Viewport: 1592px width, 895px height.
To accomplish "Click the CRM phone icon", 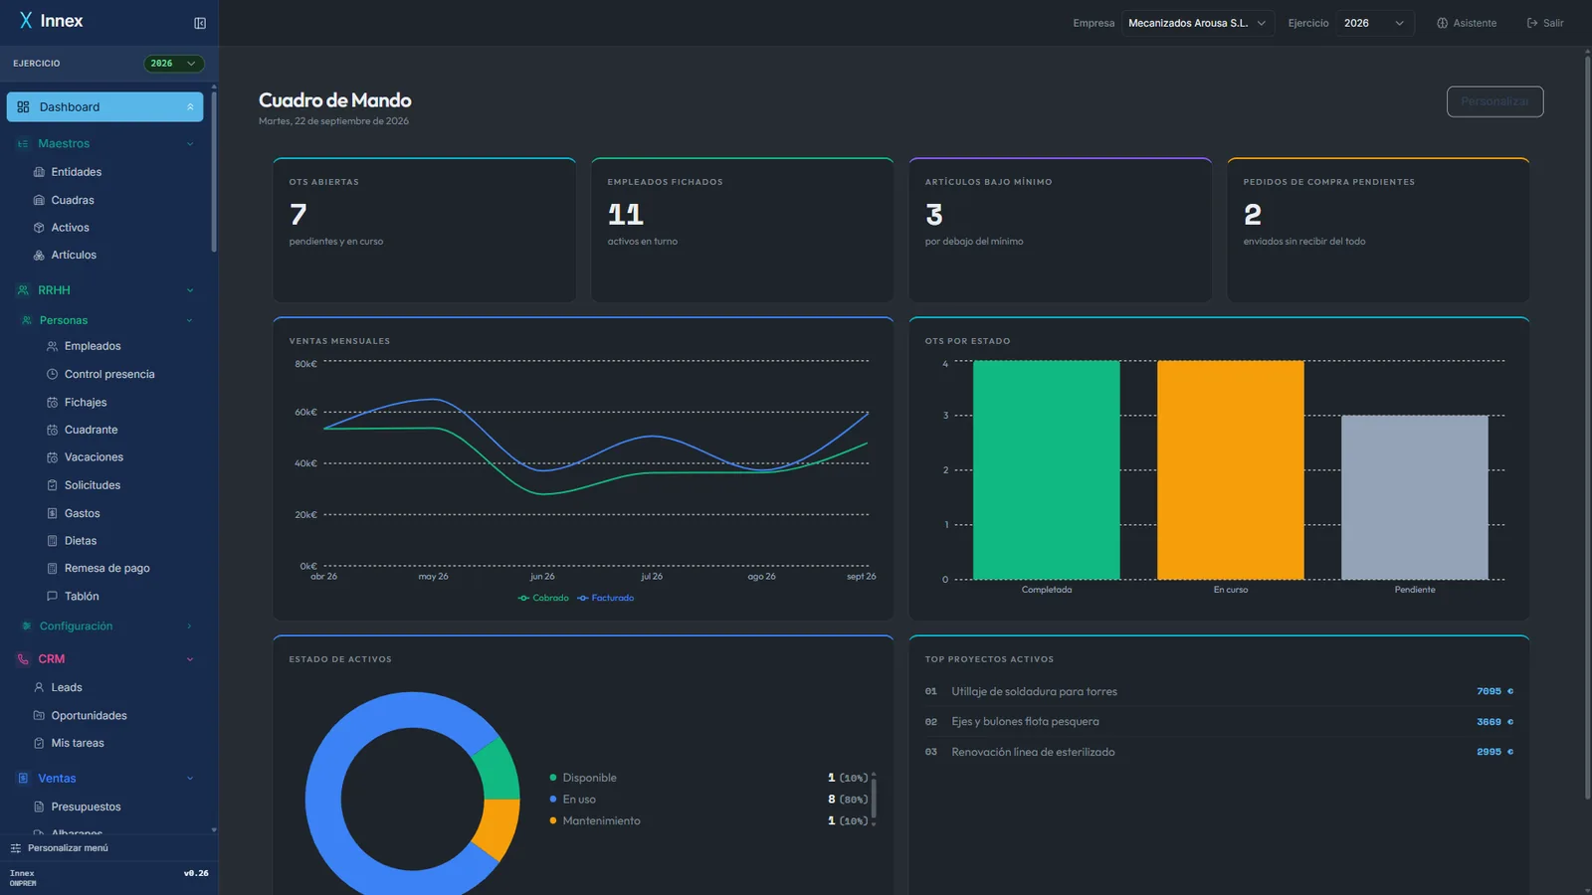I will click(x=23, y=659).
